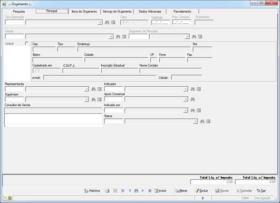The height and width of the screenshot is (203, 280).
Task: Click the Supervisor code input field
Action: (x=14, y=99)
